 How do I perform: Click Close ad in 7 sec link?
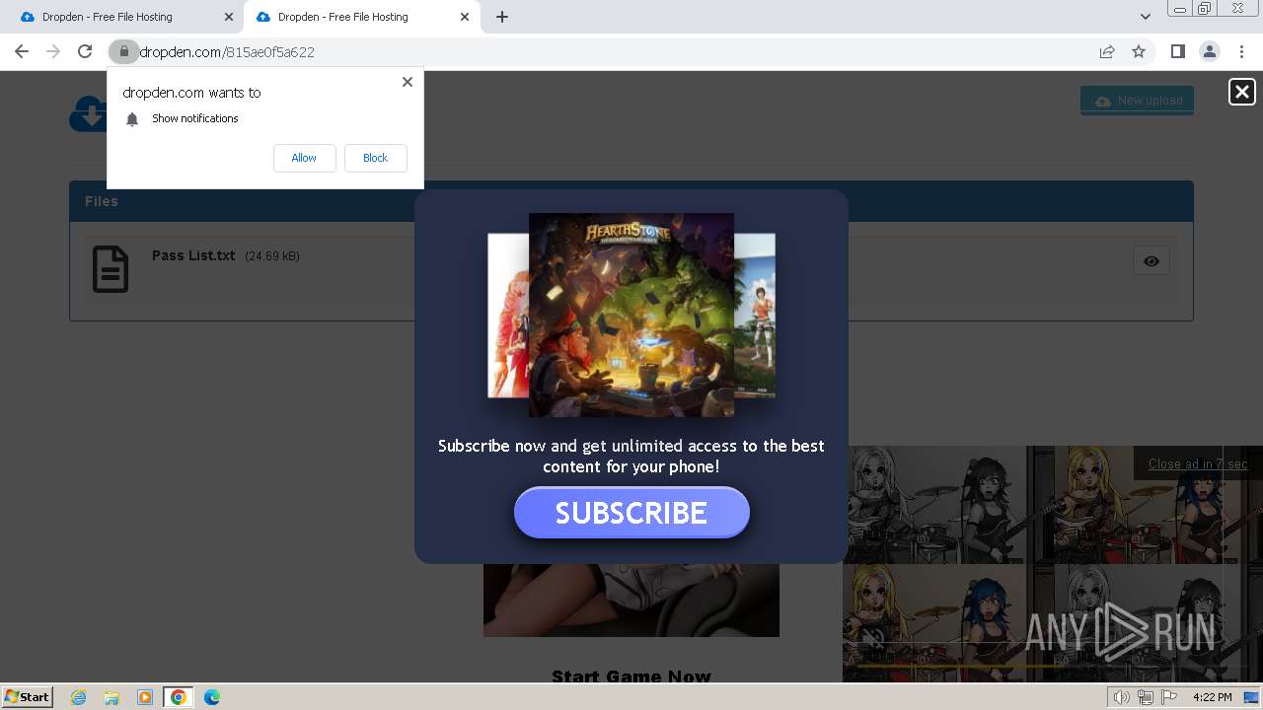1197,463
